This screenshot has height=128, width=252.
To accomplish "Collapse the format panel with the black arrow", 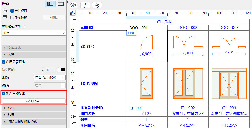I will click(x=67, y=2).
